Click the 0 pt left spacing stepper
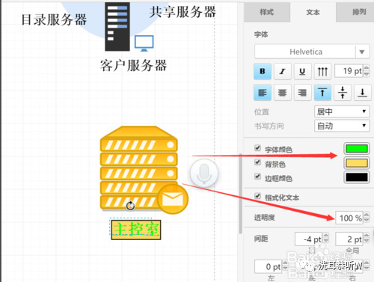 click(285, 266)
